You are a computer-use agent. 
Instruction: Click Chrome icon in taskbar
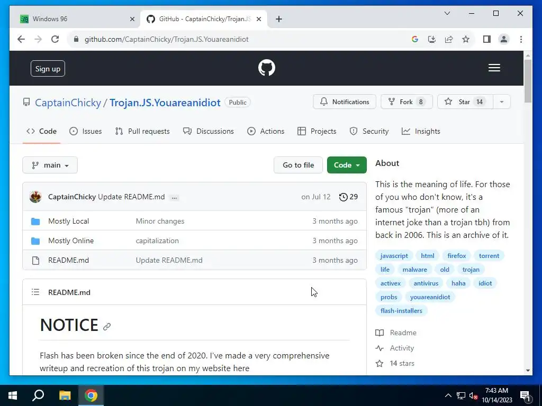click(x=91, y=395)
